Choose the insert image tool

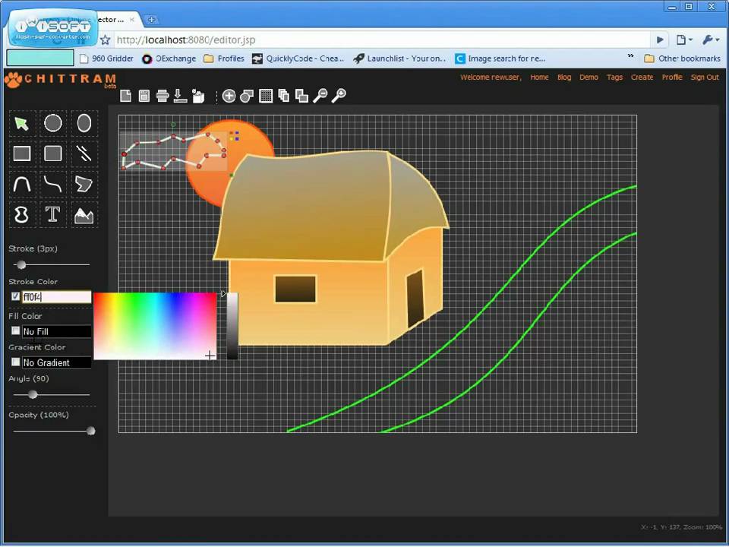[x=84, y=215]
